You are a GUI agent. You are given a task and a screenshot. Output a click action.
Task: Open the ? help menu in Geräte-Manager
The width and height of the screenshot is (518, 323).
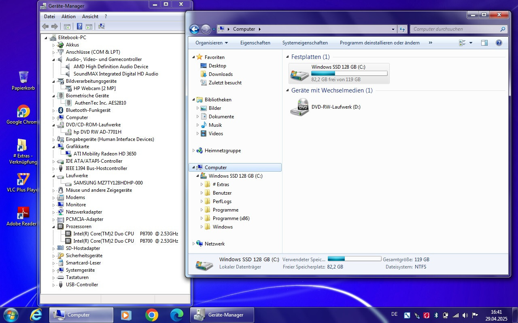click(106, 17)
